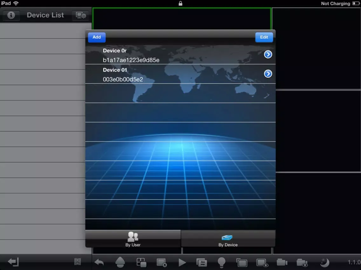Click the Device List title
Screen dimensions: 361x270
[45, 15]
